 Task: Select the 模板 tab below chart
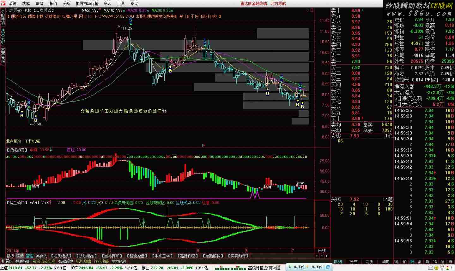click(x=20, y=256)
